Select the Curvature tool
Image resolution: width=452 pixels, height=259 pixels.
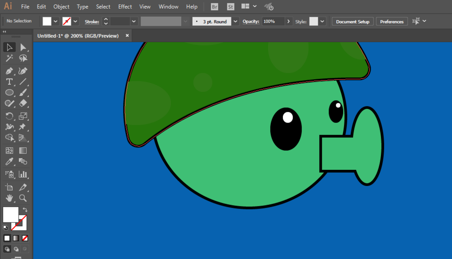tap(23, 71)
